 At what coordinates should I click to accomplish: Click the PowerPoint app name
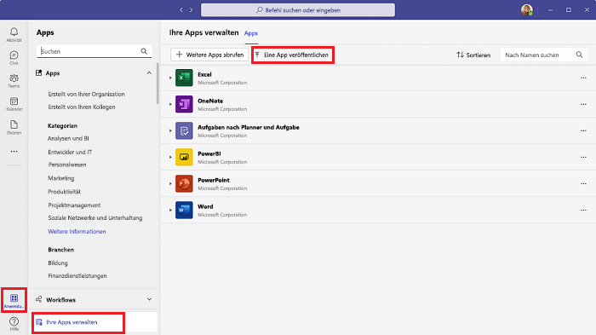tap(214, 180)
